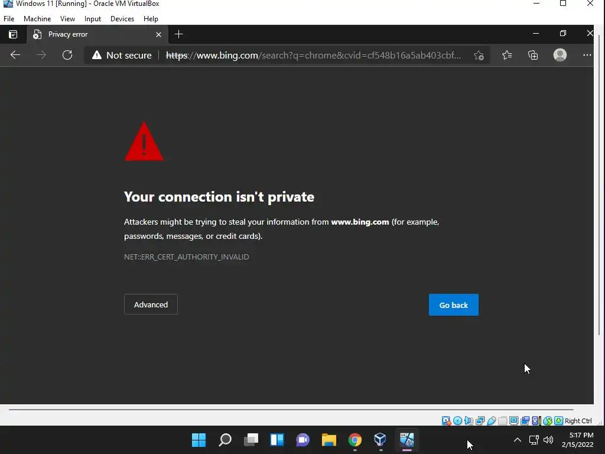Open a new tab with plus button
605x454 pixels.
coord(178,34)
